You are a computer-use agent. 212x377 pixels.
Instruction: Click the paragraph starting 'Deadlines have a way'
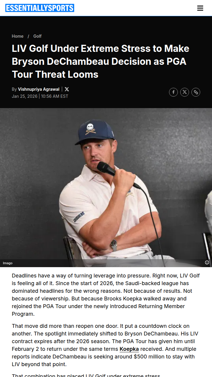click(106, 295)
